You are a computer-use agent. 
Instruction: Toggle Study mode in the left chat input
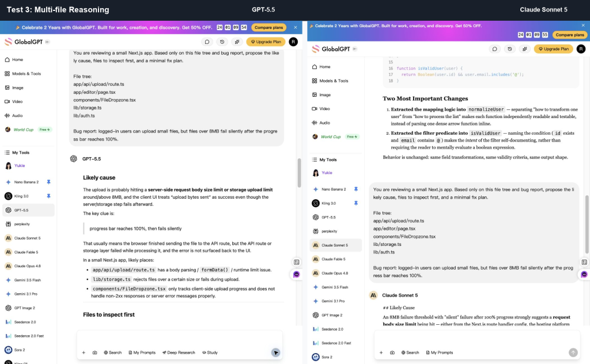pyautogui.click(x=210, y=352)
